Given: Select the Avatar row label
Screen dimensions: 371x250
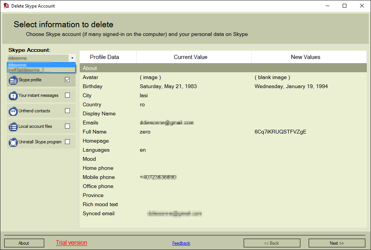Looking at the screenshot, I should pyautogui.click(x=90, y=77).
